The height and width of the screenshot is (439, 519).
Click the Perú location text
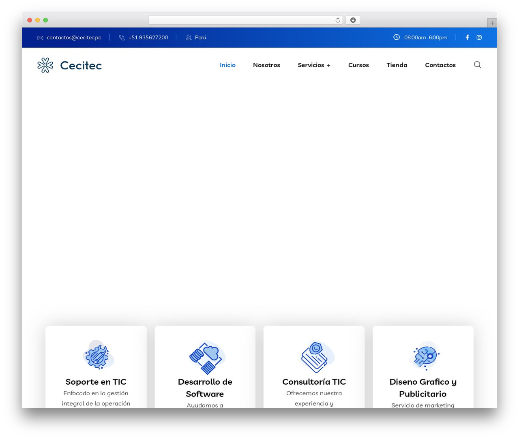pos(200,38)
